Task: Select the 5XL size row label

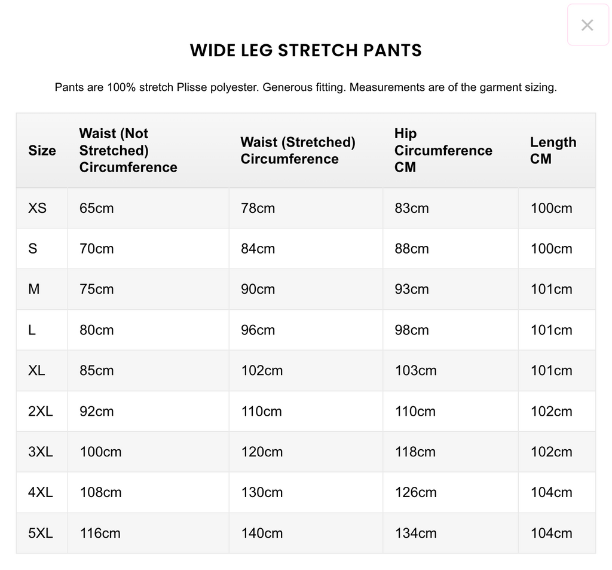Action: pos(41,534)
